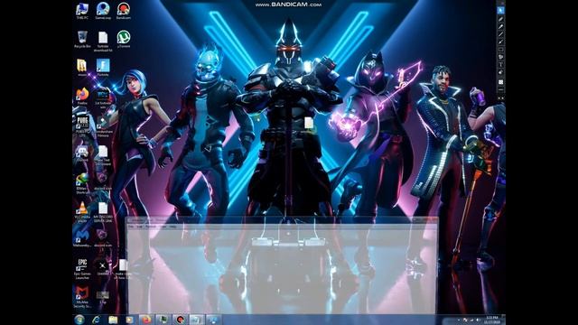Select the Discord desktop shortcut
The image size is (578, 325).
tap(82, 153)
